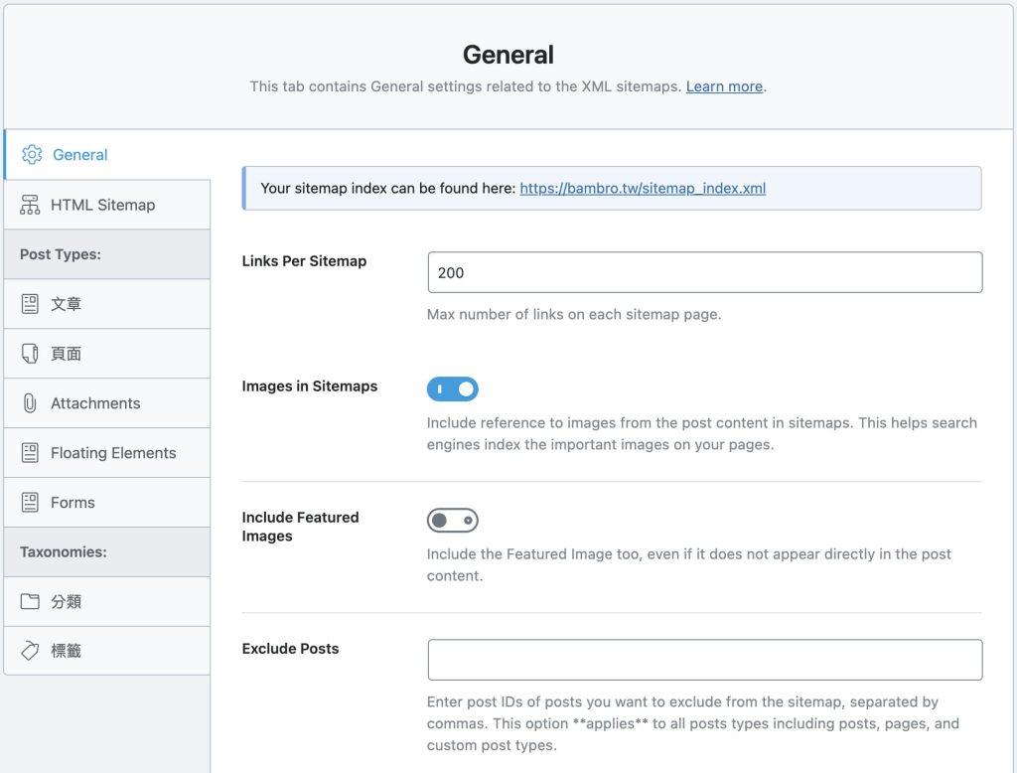Select the General tab label
This screenshot has width=1017, height=773.
click(80, 155)
